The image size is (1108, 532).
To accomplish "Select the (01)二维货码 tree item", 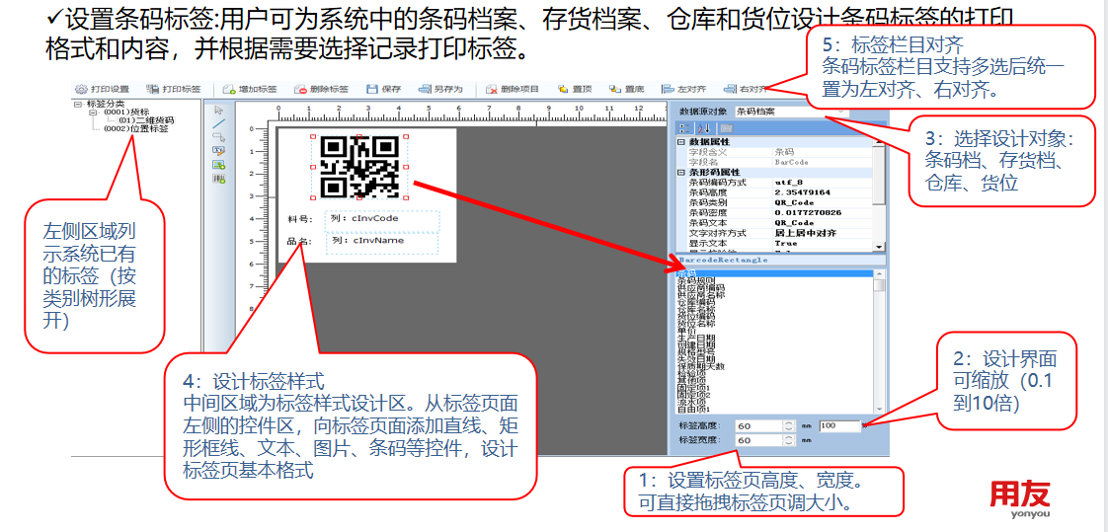I will (146, 120).
